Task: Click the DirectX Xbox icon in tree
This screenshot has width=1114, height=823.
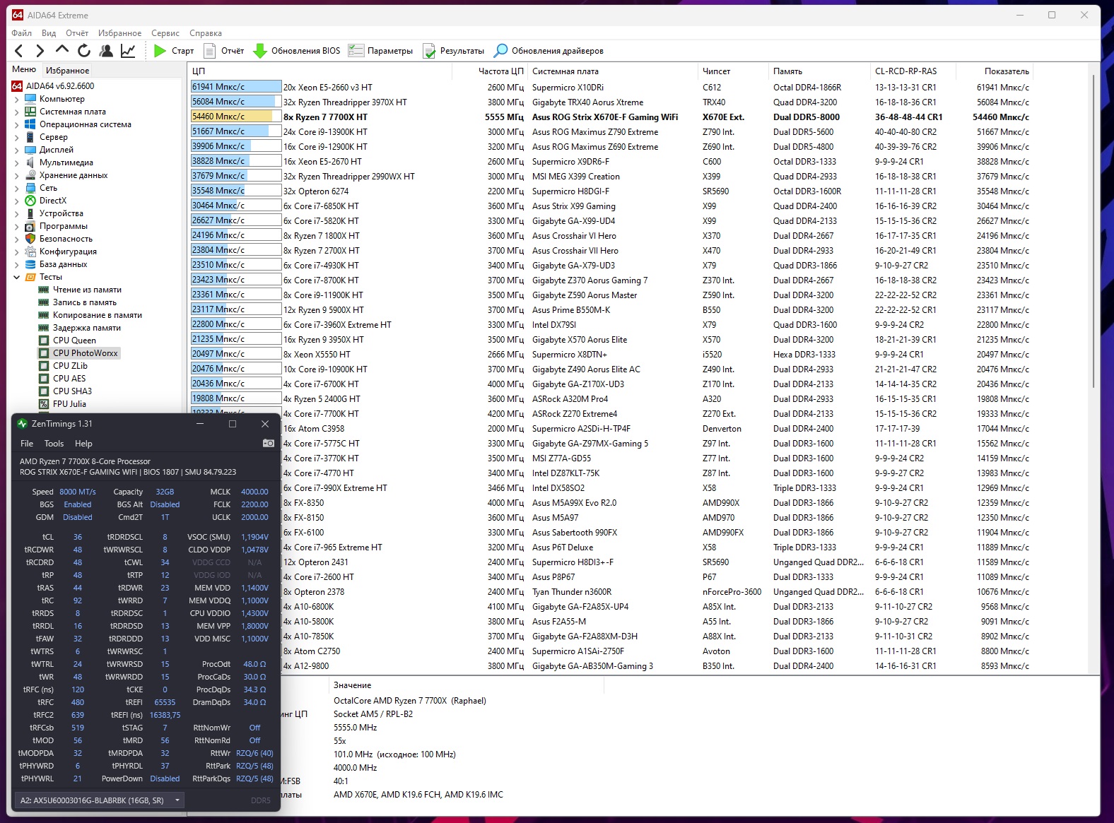Action: [30, 201]
